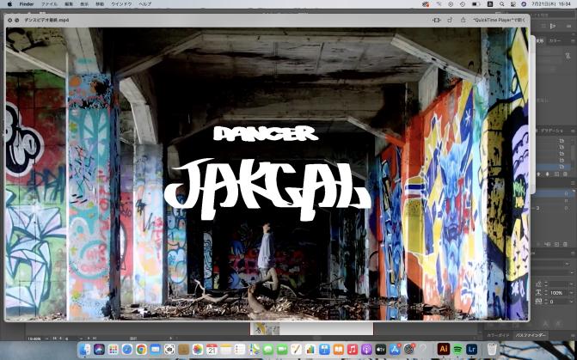Viewport: 577px width, 360px height.
Task: Open FaceTime from the Dock
Action: (282, 349)
